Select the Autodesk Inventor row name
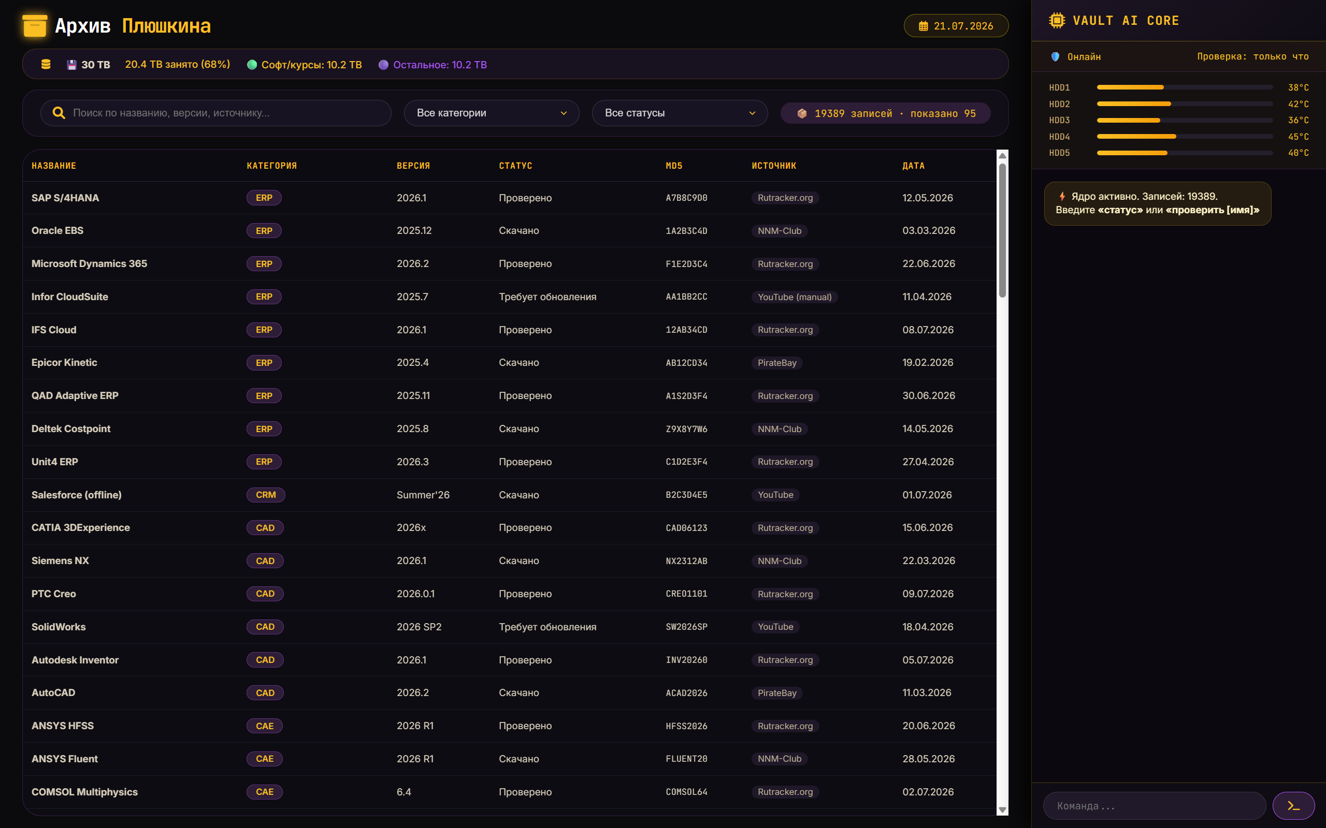The height and width of the screenshot is (828, 1326). 75,659
